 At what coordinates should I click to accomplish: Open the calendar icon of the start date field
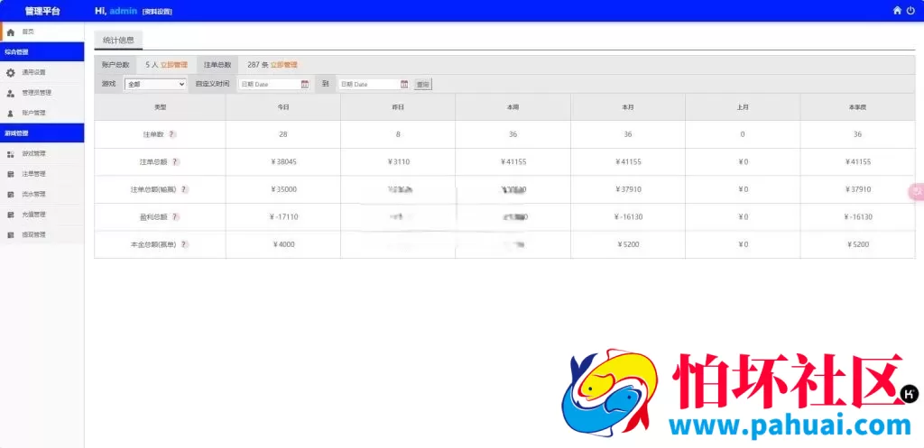coord(305,84)
